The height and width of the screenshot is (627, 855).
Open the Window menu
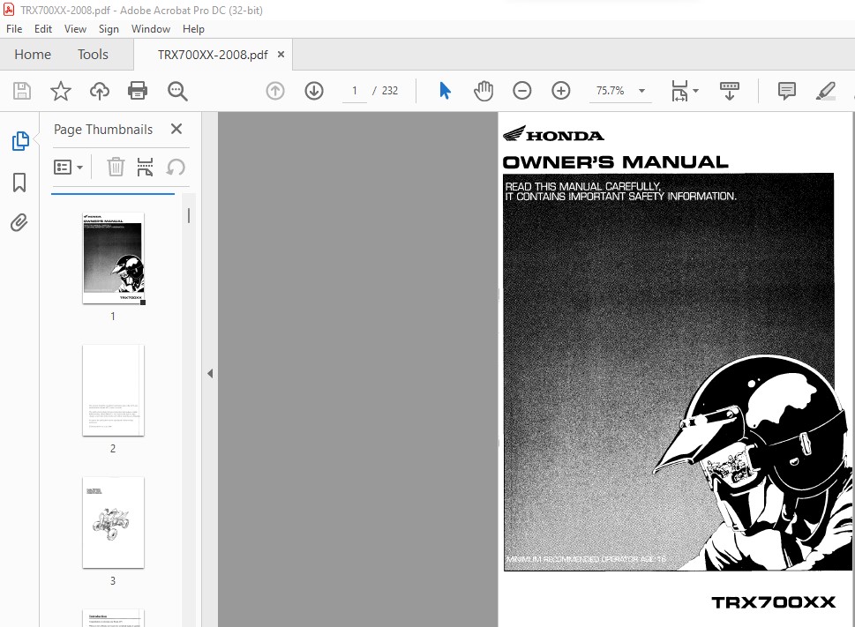(151, 29)
